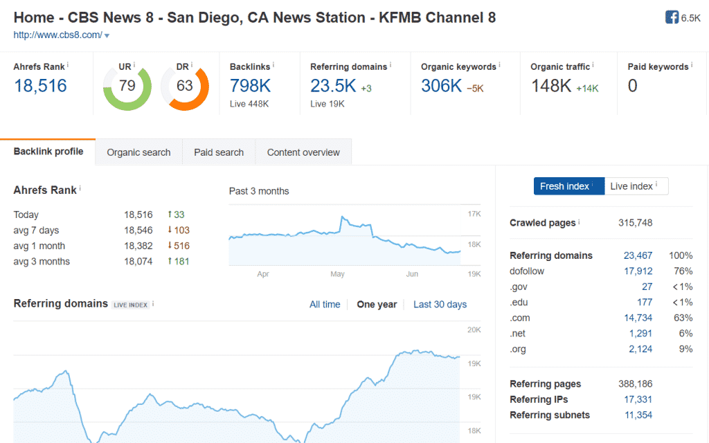This screenshot has height=443, width=709.
Task: Click the Facebook share count icon
Action: click(672, 17)
